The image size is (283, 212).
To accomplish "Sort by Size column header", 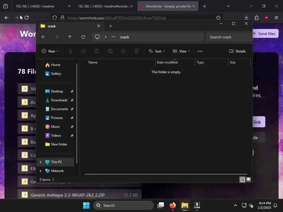I will coord(233,62).
